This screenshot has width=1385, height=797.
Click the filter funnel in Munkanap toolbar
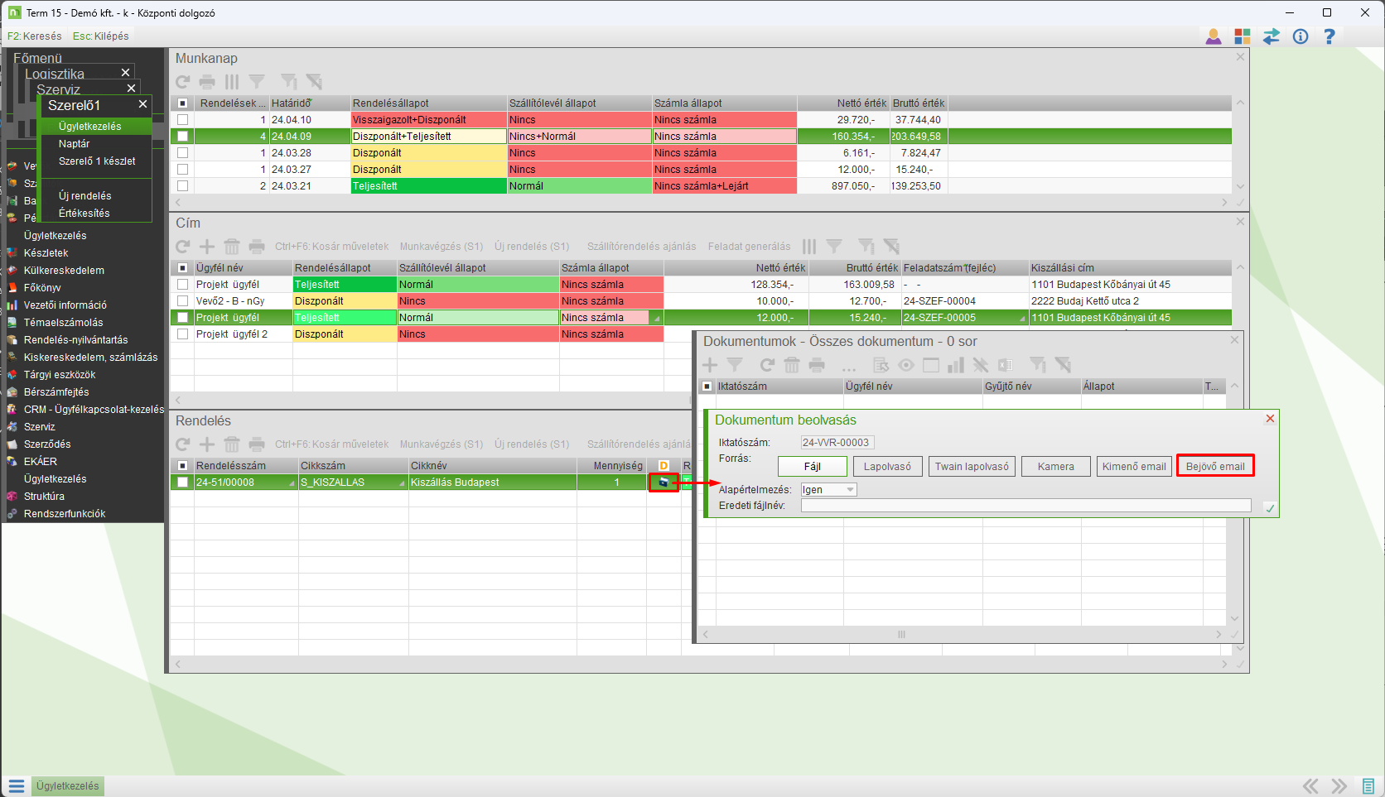click(x=257, y=82)
